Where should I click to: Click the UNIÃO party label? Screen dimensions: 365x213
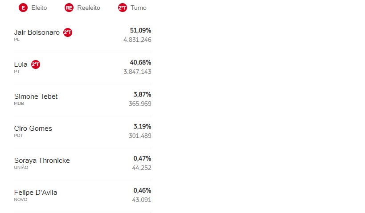pos(21,168)
